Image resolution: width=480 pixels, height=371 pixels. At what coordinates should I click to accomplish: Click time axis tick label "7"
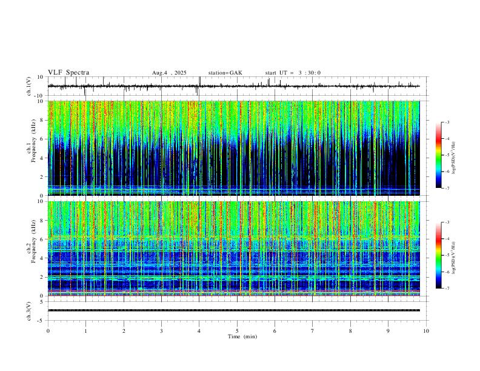pyautogui.click(x=313, y=331)
